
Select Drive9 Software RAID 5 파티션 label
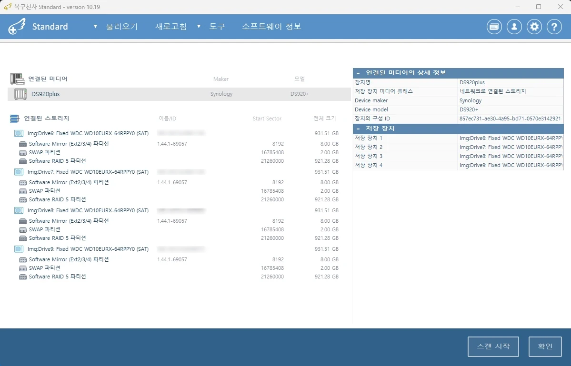pyautogui.click(x=57, y=277)
